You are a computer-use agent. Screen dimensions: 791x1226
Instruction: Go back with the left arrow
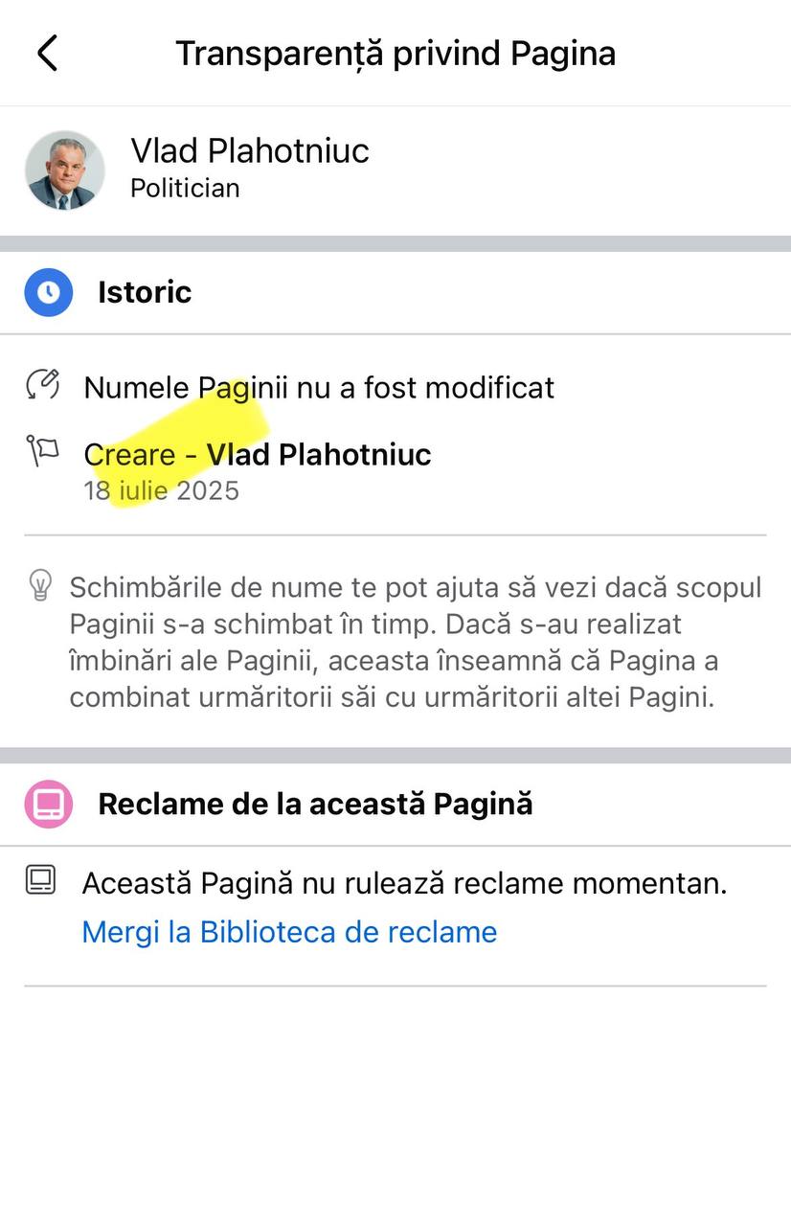tap(48, 53)
